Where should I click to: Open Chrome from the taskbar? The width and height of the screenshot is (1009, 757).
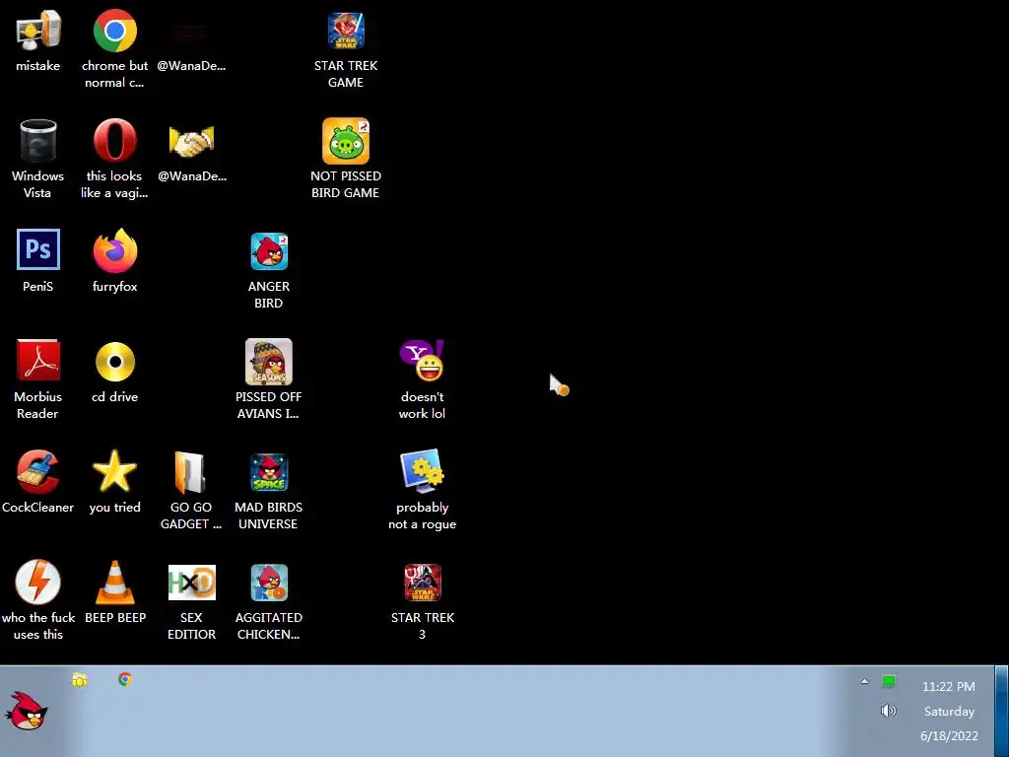click(x=125, y=679)
